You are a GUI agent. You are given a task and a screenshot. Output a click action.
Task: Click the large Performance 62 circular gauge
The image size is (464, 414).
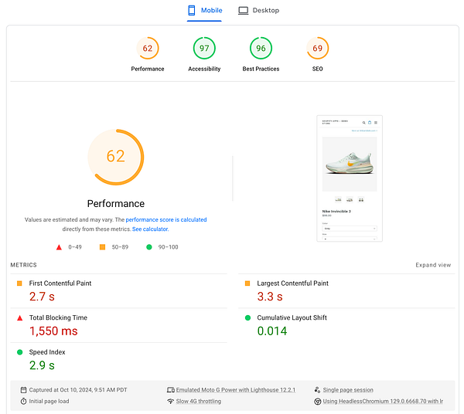[x=115, y=157]
